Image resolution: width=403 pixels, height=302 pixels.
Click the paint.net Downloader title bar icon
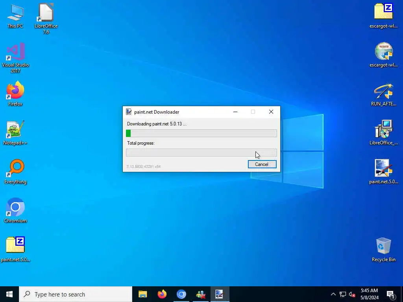(129, 112)
